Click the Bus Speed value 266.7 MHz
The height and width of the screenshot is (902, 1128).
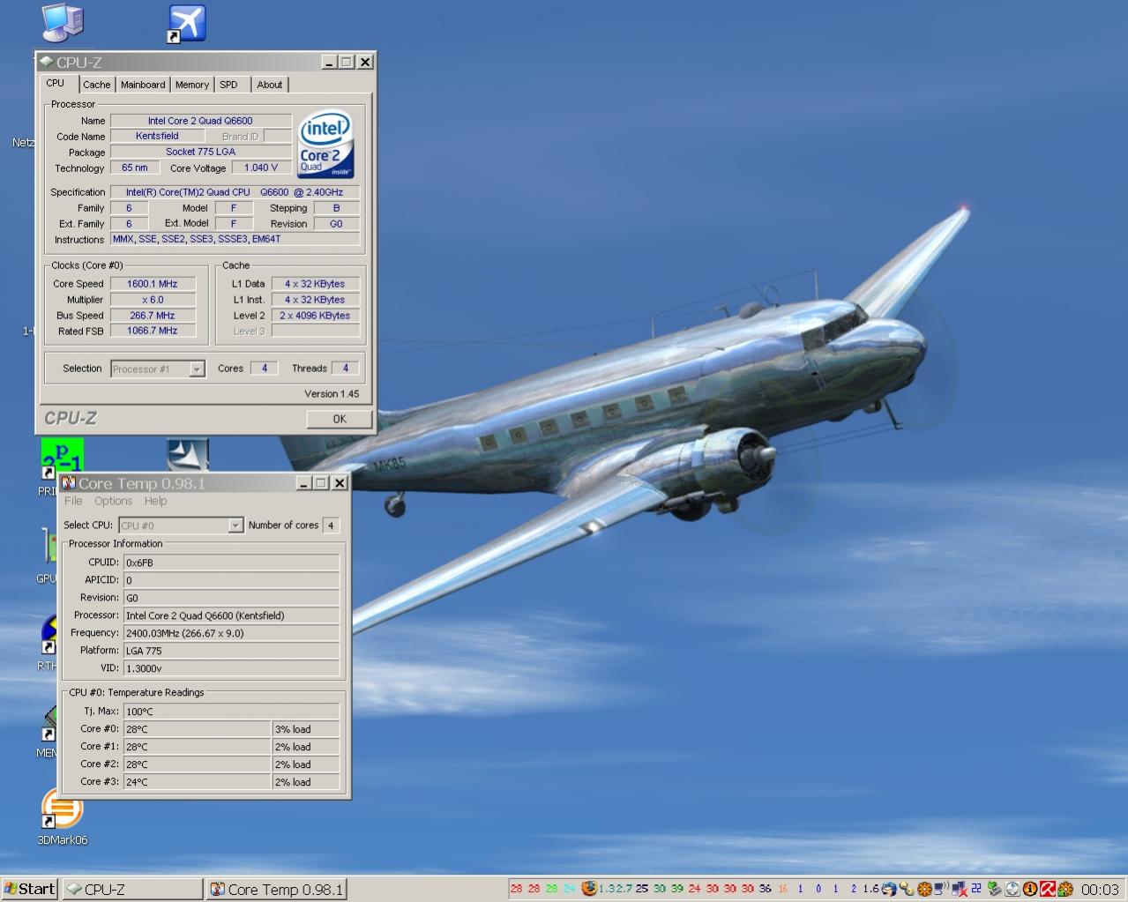tap(152, 316)
